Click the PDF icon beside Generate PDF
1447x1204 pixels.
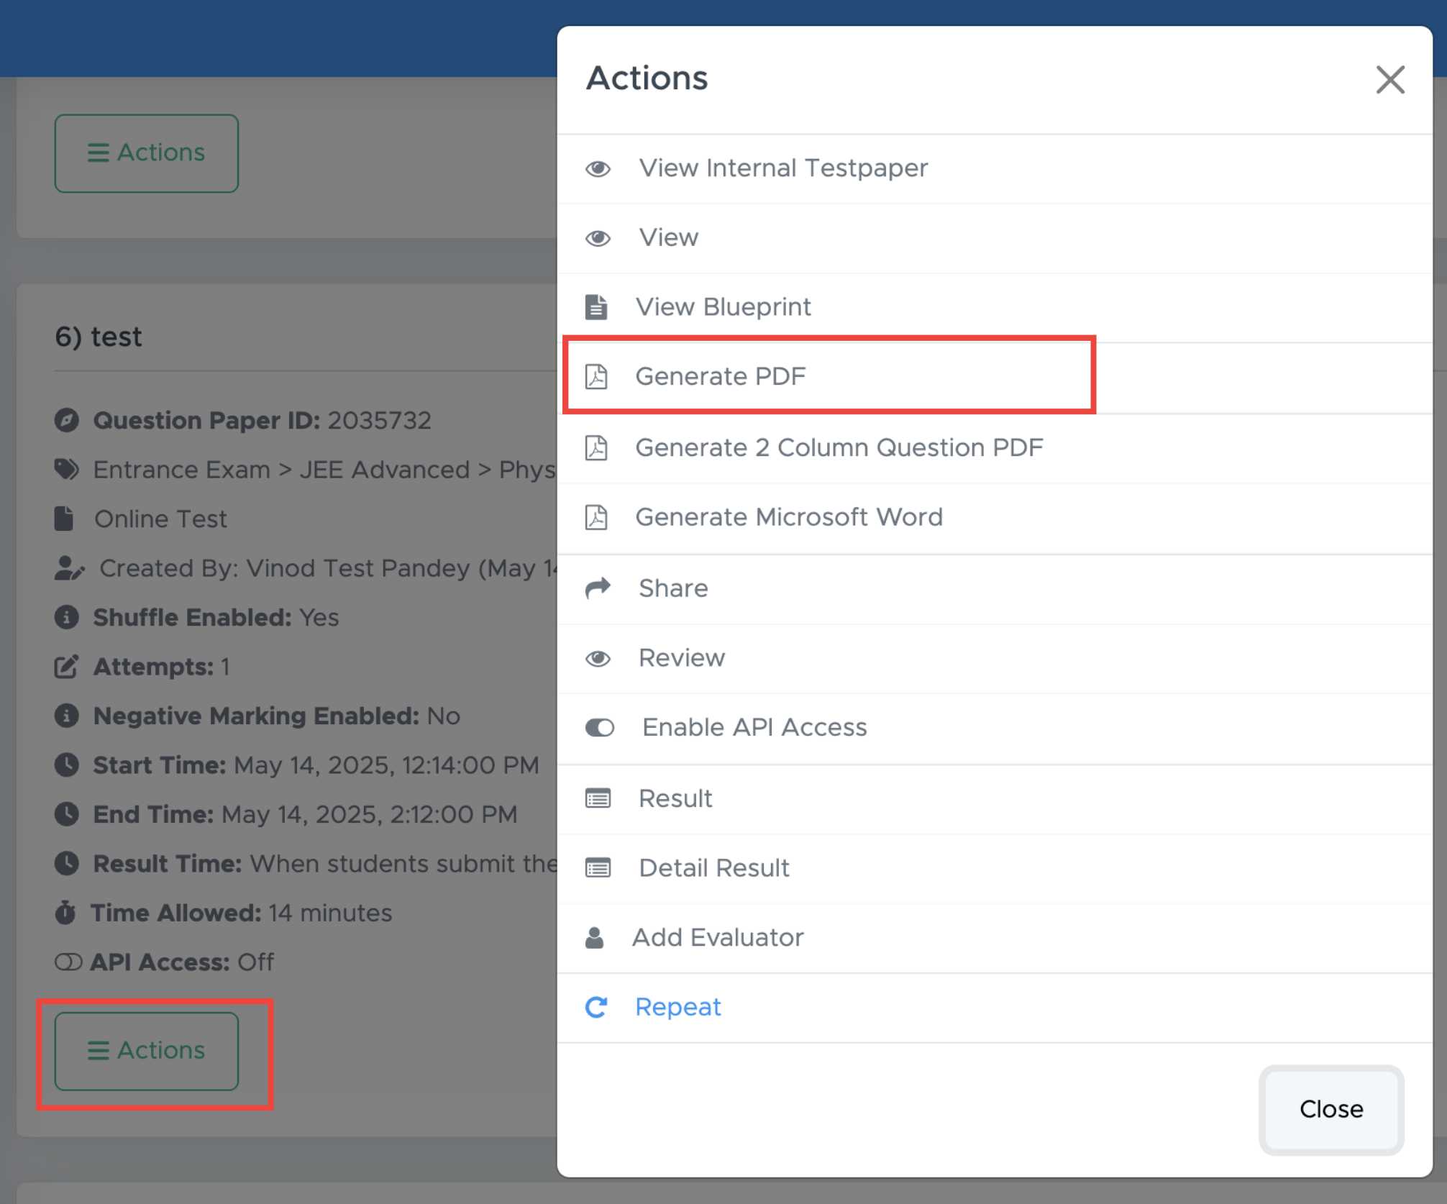coord(596,376)
